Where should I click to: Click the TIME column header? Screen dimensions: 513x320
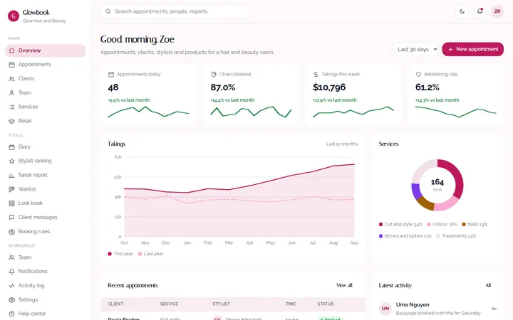click(291, 304)
